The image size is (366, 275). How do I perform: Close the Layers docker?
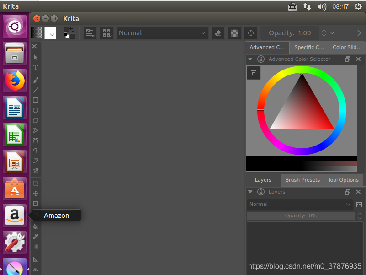[x=358, y=192]
